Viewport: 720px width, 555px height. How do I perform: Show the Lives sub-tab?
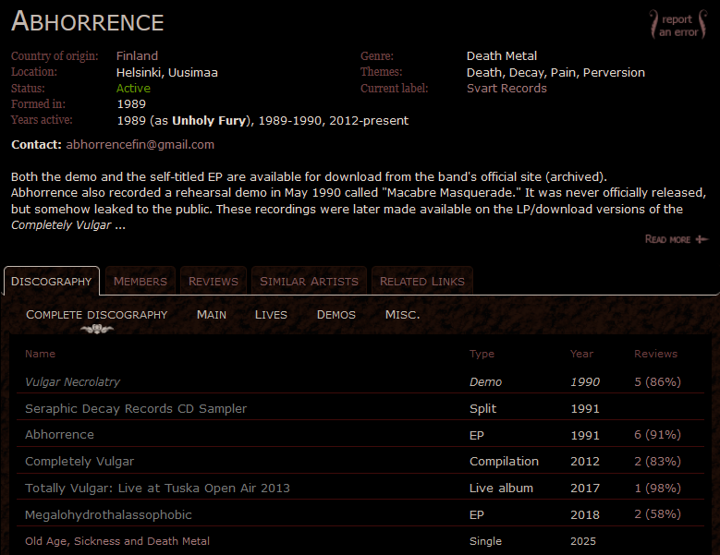[271, 315]
